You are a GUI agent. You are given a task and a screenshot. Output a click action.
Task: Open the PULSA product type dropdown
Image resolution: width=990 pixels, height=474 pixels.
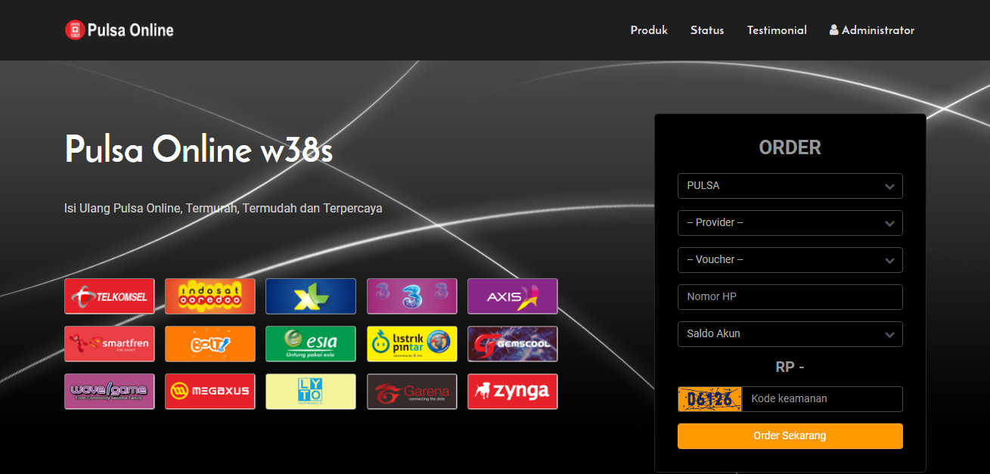coord(790,186)
